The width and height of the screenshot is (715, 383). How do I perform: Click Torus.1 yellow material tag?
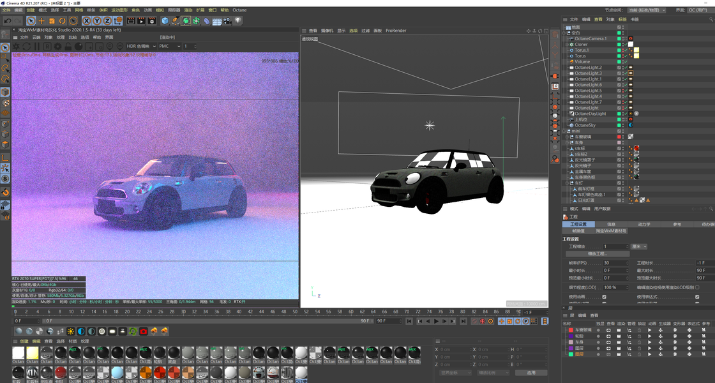click(636, 50)
